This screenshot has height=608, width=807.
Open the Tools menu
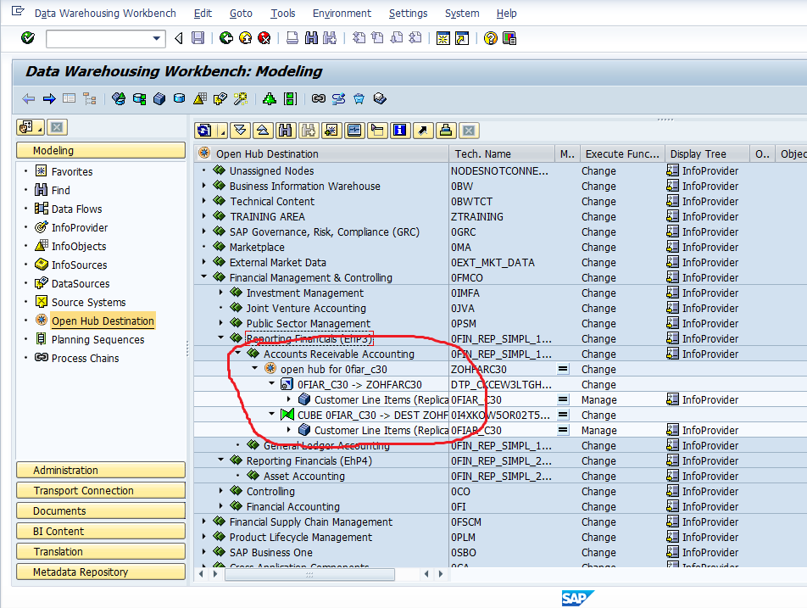tap(283, 14)
